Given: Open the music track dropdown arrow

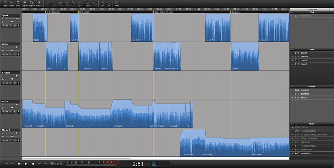Looking at the screenshot, I should coord(19,112).
